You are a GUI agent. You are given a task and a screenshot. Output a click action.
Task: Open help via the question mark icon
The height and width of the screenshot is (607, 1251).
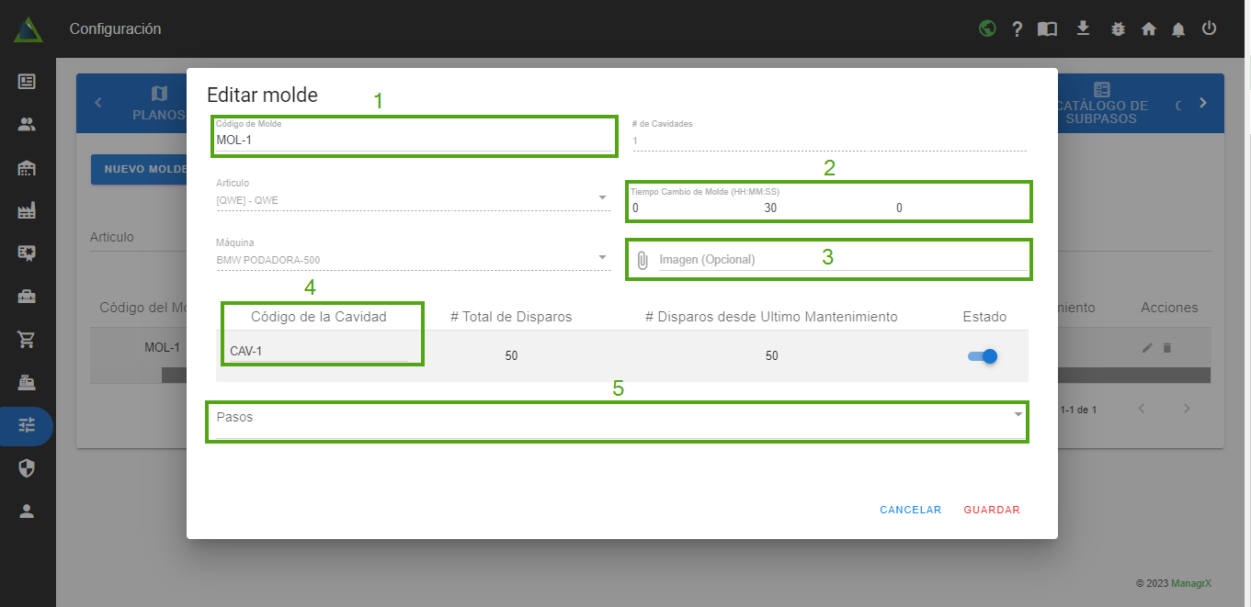[x=1018, y=29]
